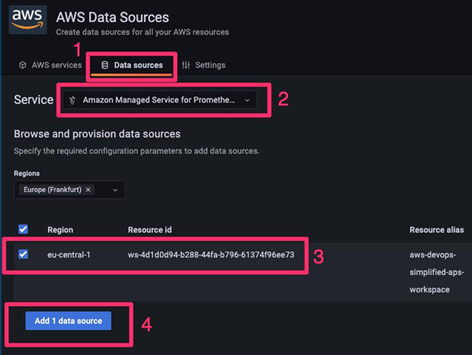
Task: Click the Service label
Action: pyautogui.click(x=34, y=99)
